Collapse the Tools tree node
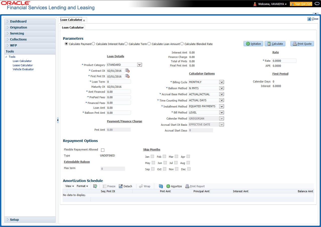Image resolution: width=321 pixels, height=227 pixels. click(x=6, y=57)
